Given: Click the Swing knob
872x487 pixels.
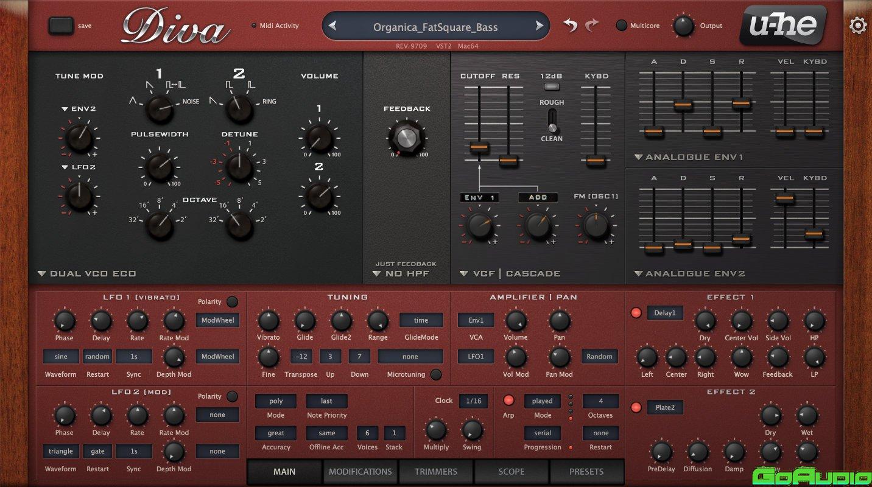Looking at the screenshot, I should point(472,430).
